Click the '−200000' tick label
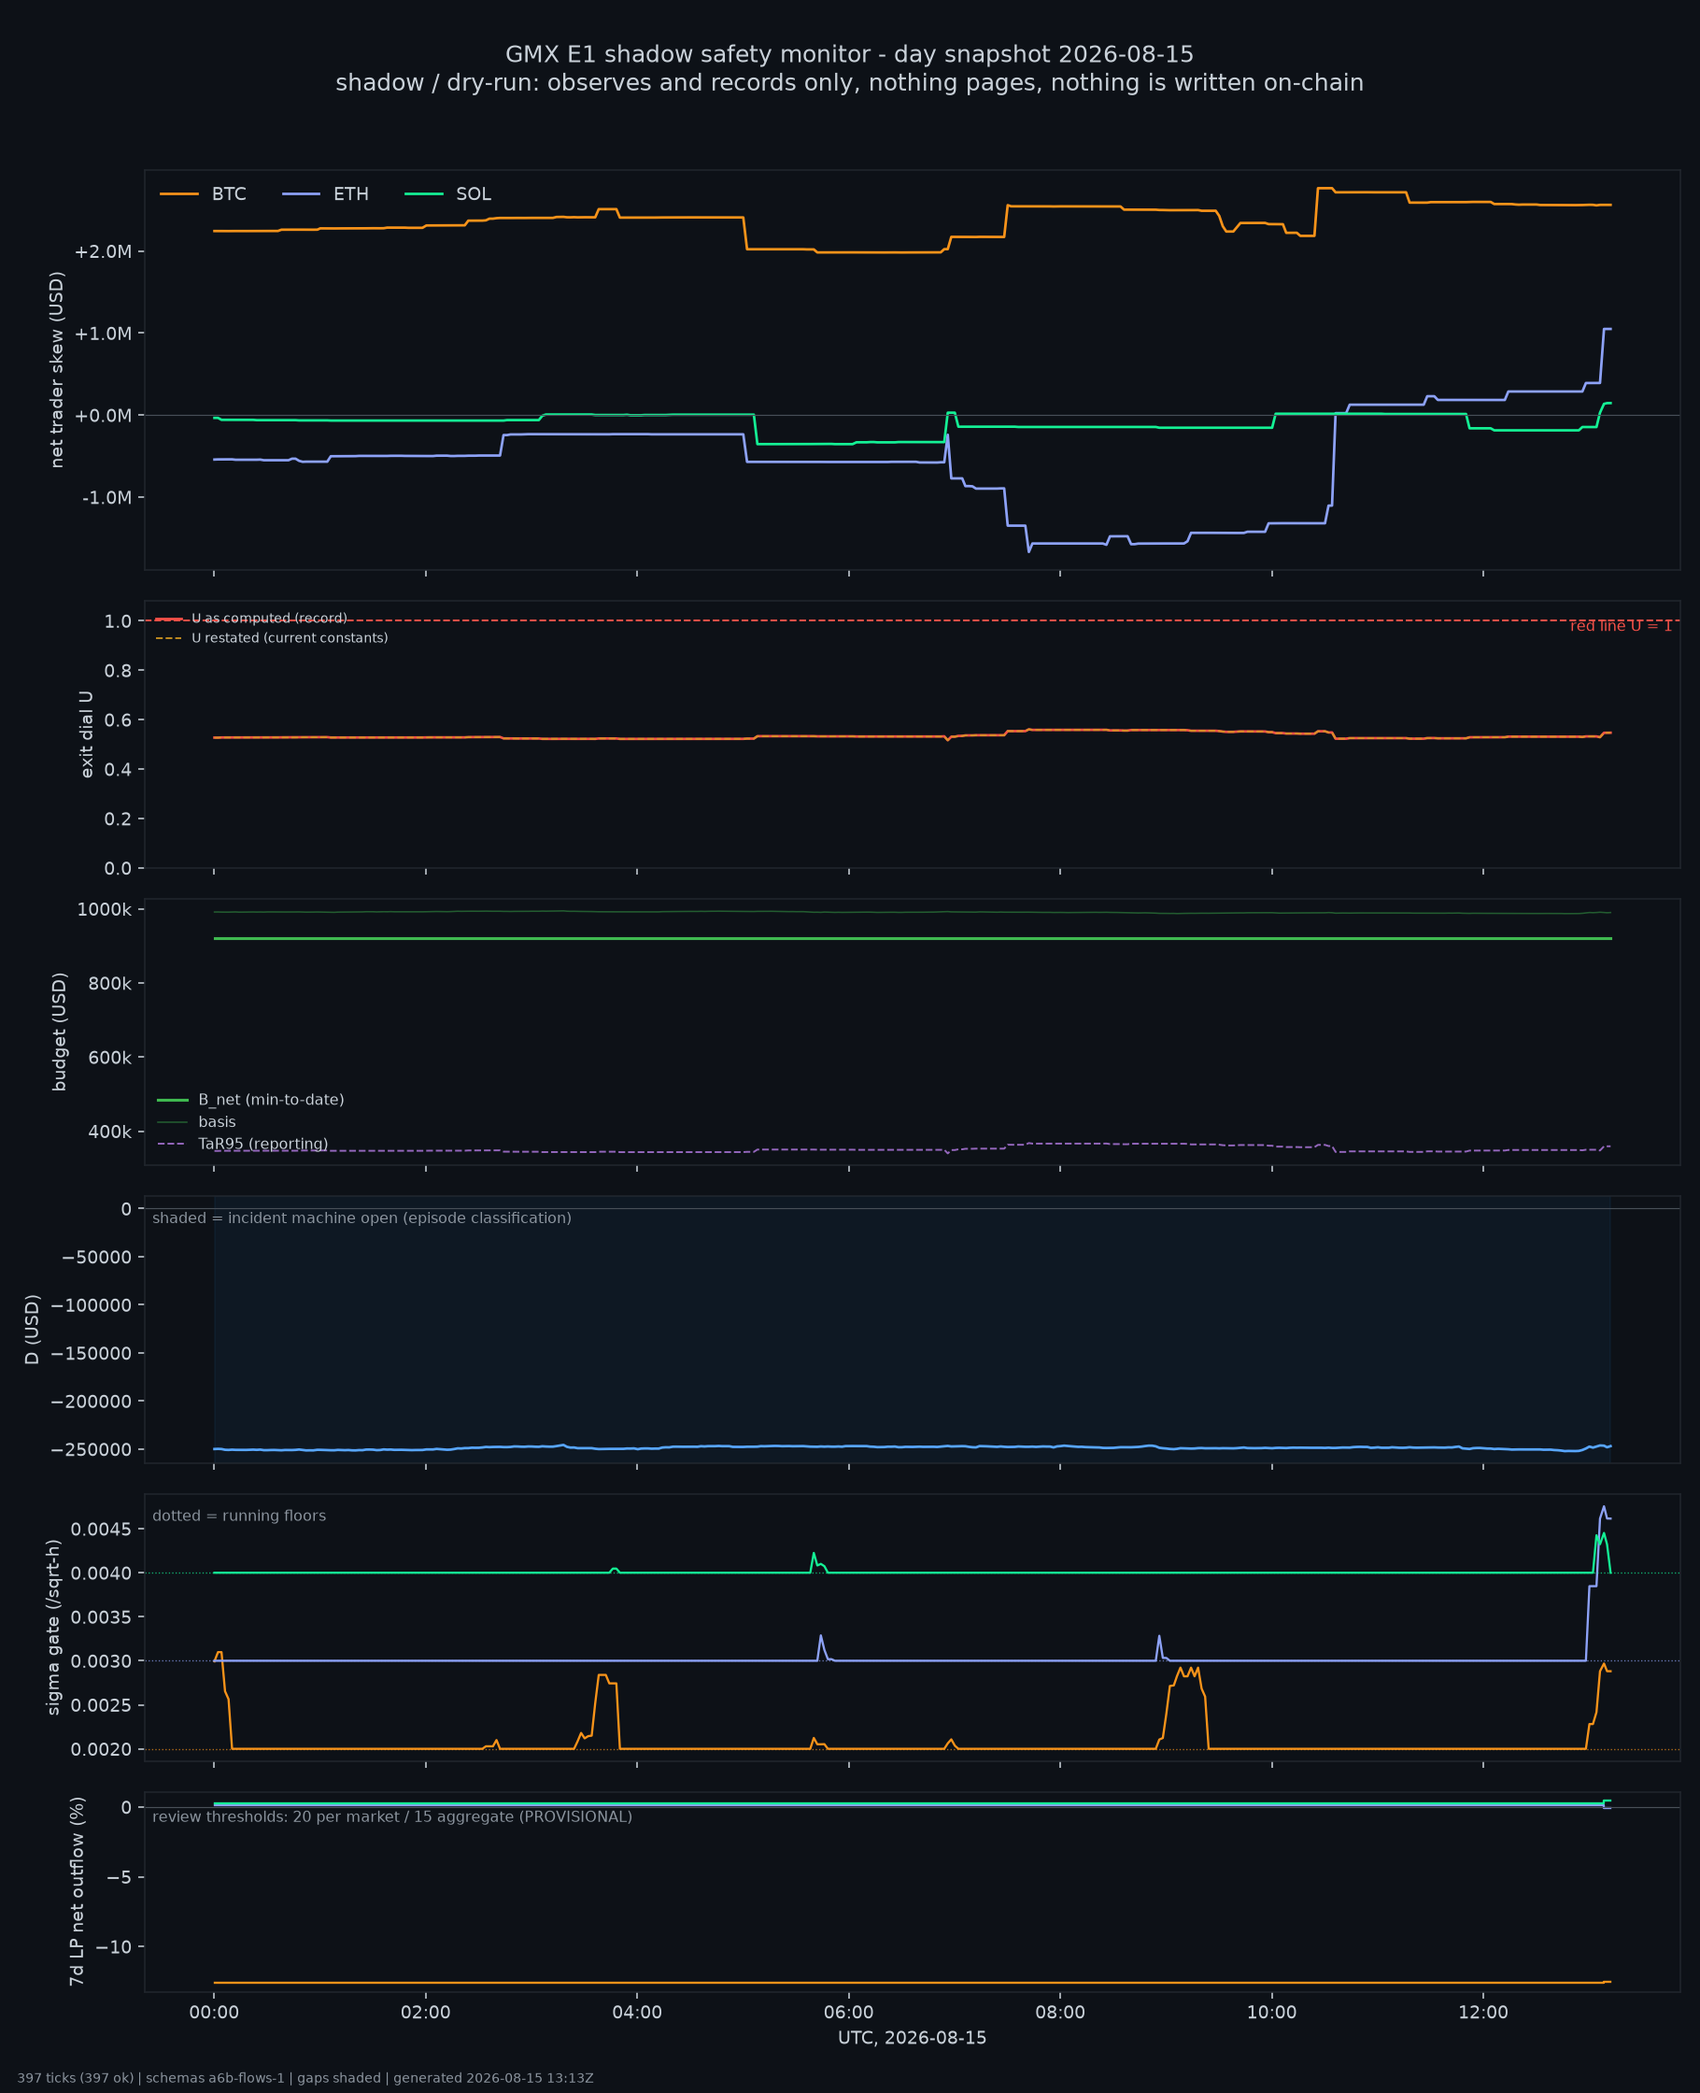Screen dimensions: 1700x2093 [92, 1402]
